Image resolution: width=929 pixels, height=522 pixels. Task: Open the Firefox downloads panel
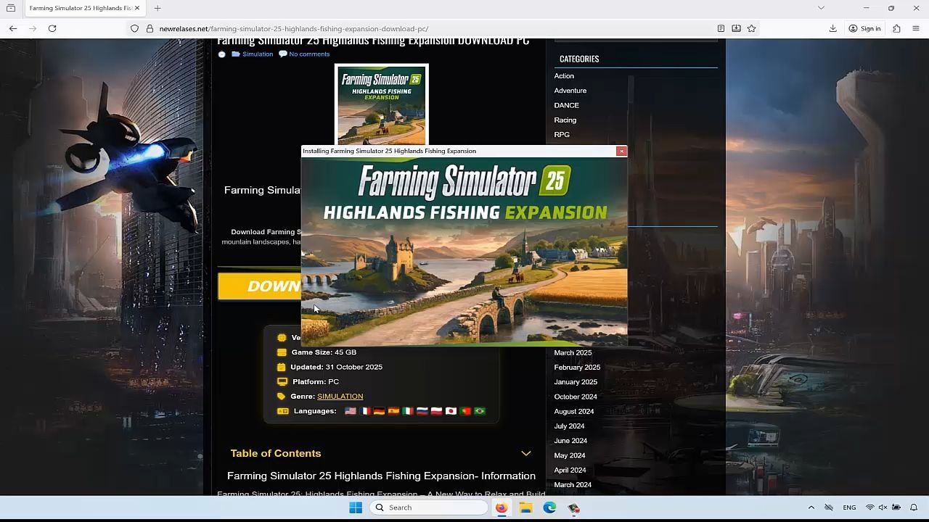click(832, 28)
